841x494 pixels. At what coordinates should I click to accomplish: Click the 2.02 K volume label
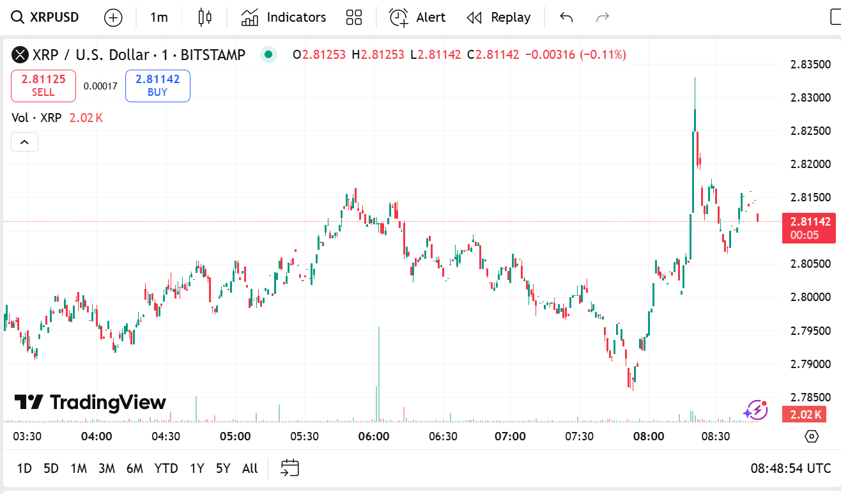[804, 415]
